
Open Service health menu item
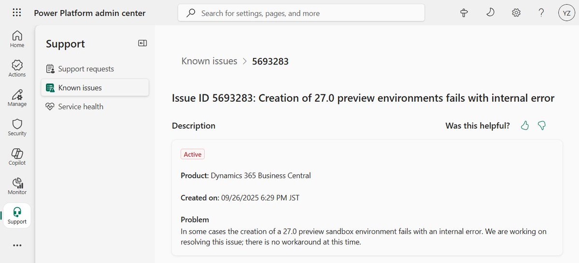point(95,106)
